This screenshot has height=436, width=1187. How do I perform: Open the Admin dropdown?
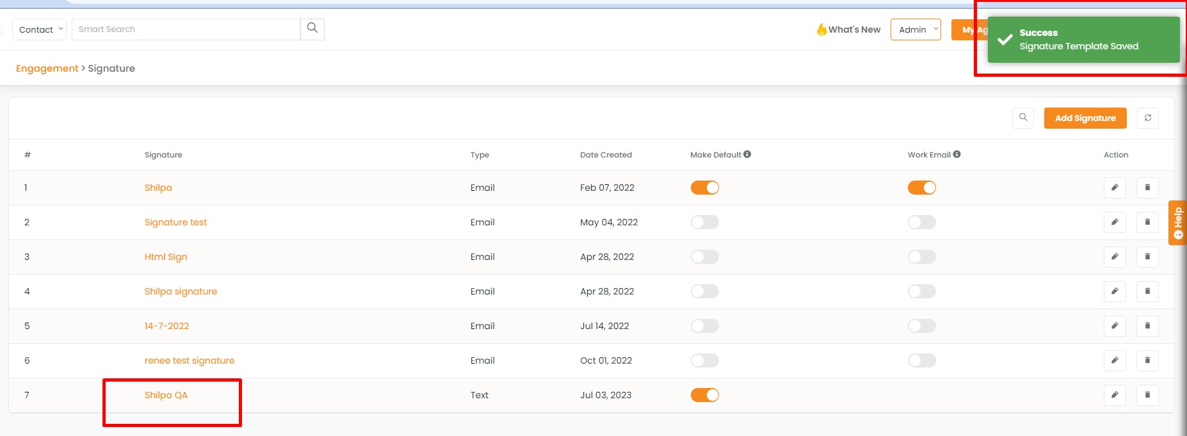click(916, 29)
